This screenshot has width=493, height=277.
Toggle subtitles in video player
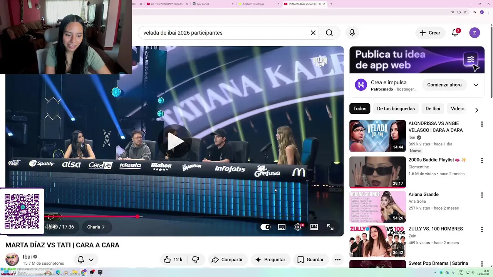pos(282,227)
